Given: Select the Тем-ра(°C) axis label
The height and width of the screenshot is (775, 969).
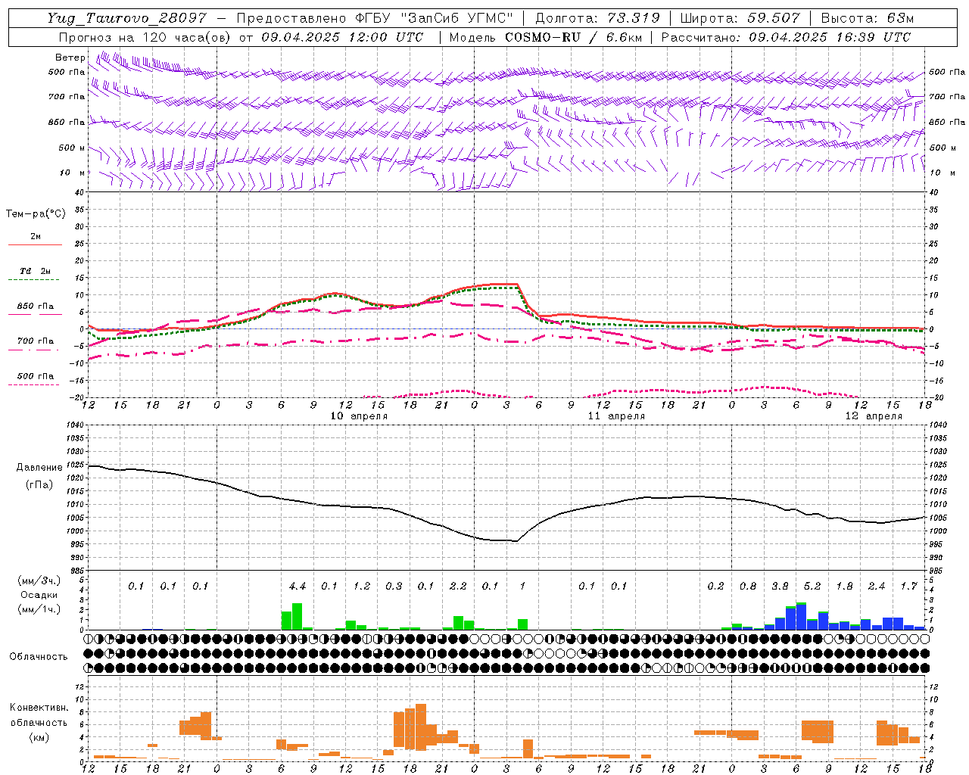Looking at the screenshot, I should click(36, 214).
